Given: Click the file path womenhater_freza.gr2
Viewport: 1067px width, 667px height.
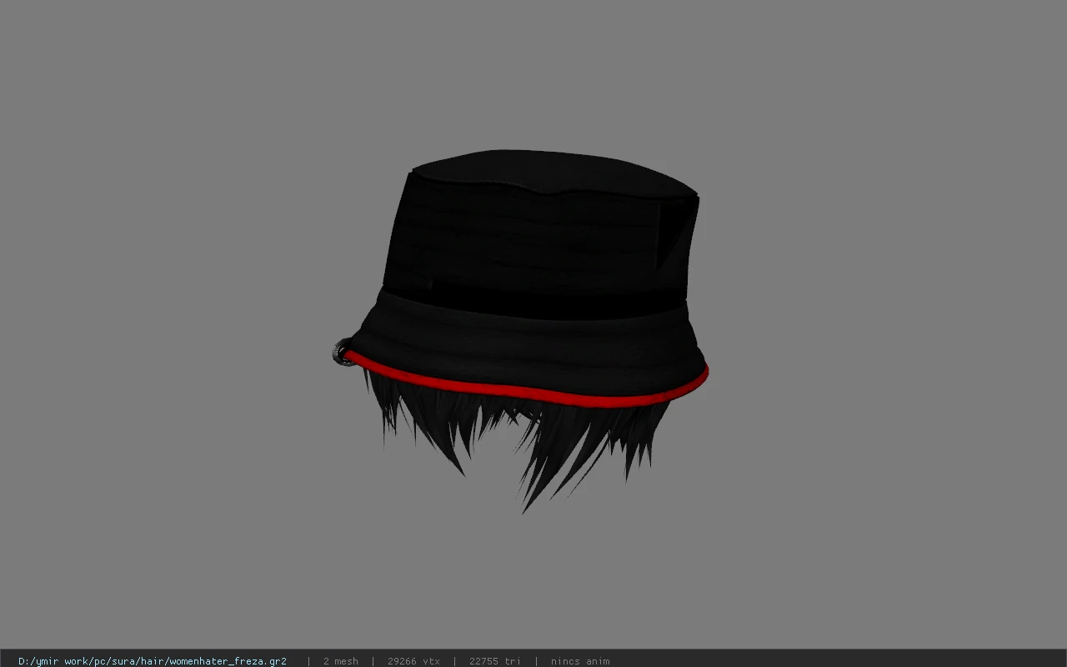Looking at the screenshot, I should coord(153,661).
